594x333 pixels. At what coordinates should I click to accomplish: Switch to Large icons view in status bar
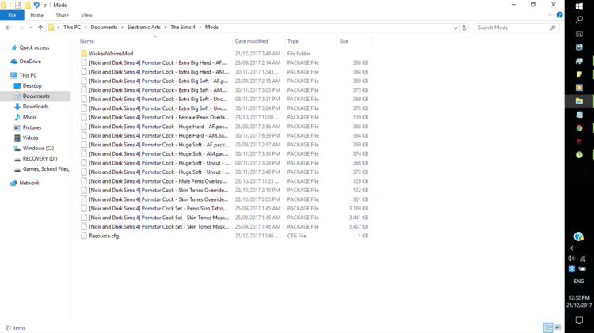pos(558,327)
